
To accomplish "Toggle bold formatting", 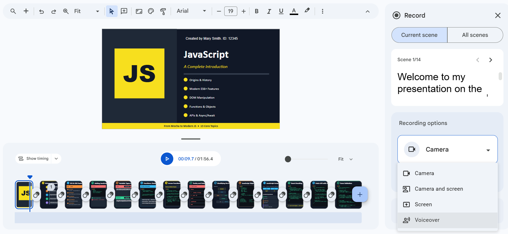I will click(257, 11).
